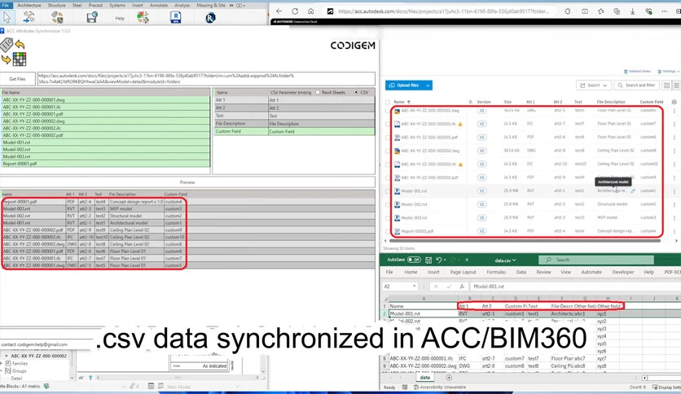
Task: Tick checkbox for ABC-XX-YY-ZZ-000-000001.pdf in ACC
Action: tap(388, 138)
